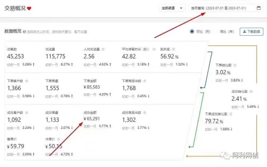Click the red heart next to 交易概况

pyautogui.click(x=29, y=8)
